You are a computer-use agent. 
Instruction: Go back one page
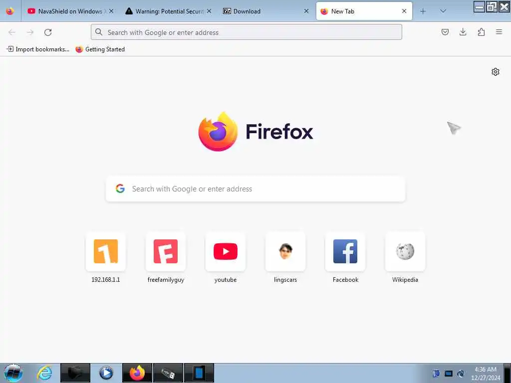coord(12,32)
